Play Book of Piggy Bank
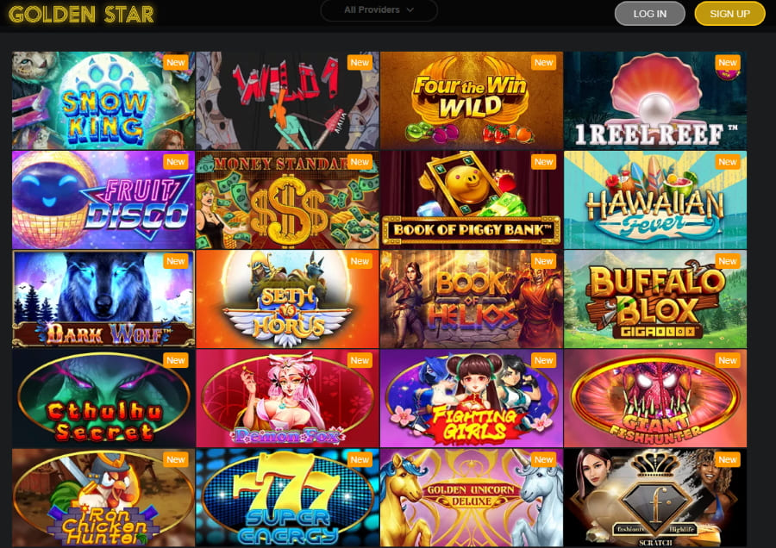Viewport: 776px width, 548px height. pyautogui.click(x=471, y=200)
